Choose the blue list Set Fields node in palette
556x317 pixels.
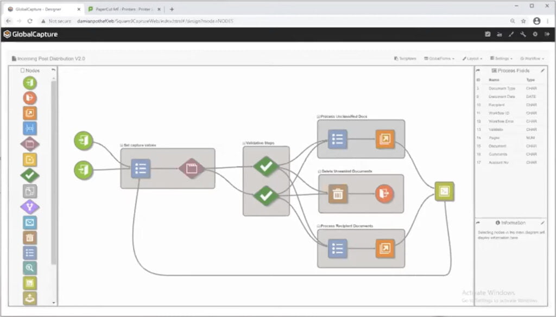pyautogui.click(x=30, y=253)
